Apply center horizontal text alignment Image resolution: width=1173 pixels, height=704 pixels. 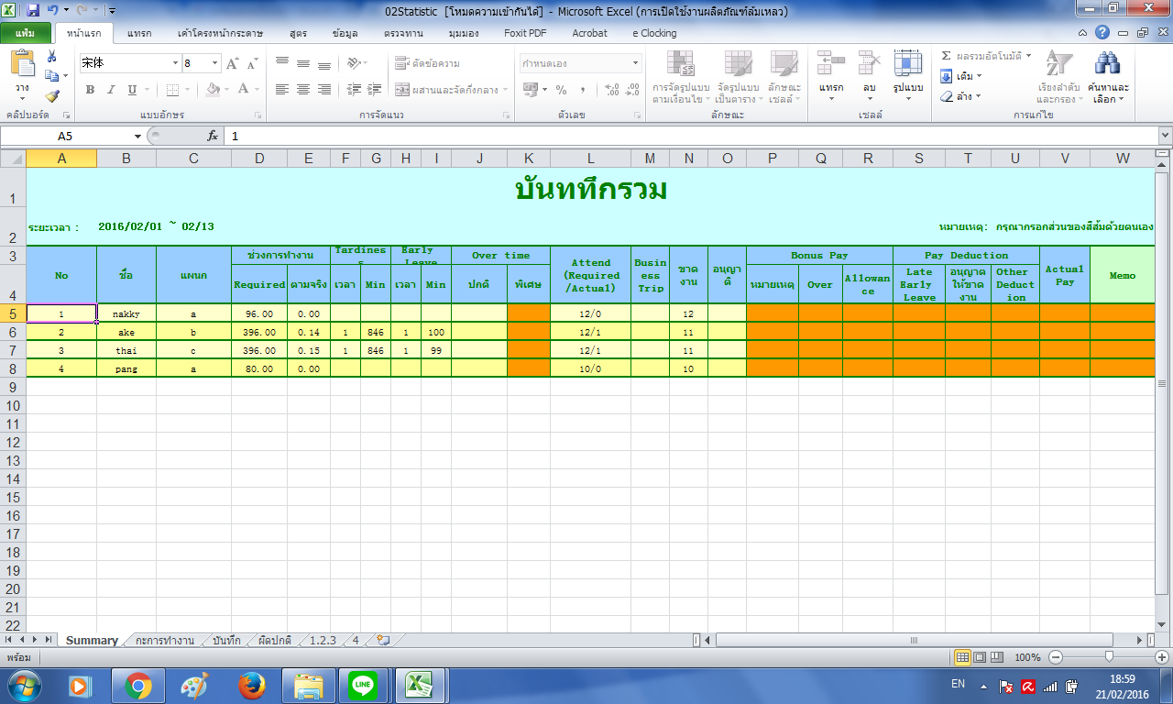pos(302,90)
